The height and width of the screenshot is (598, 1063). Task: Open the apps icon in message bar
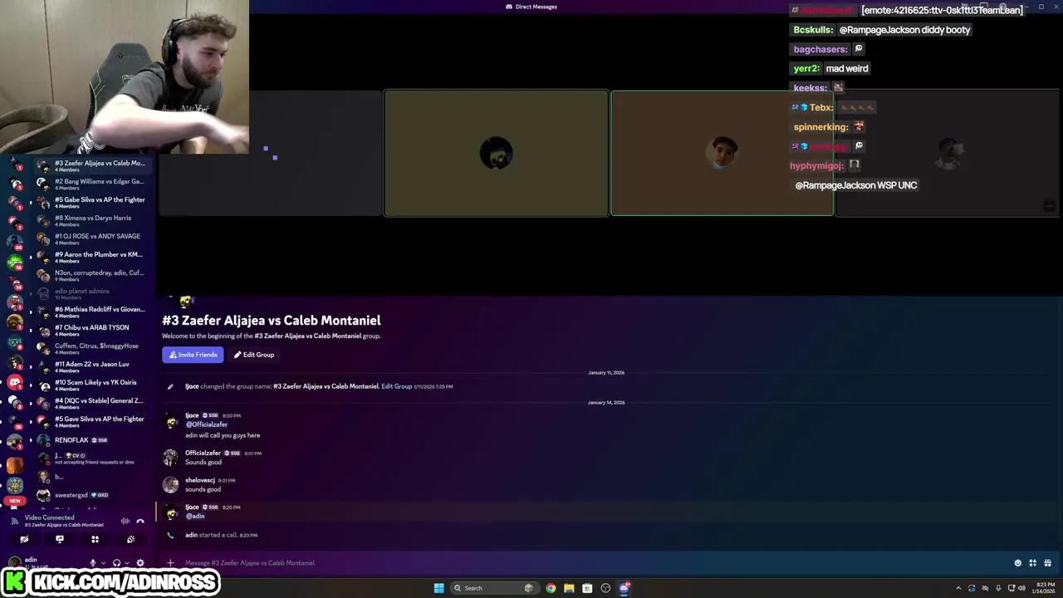click(x=1033, y=563)
